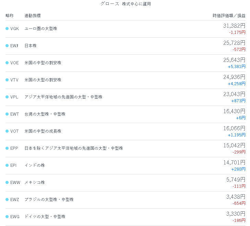Click the +4,258円 profit value
Image resolution: width=250 pixels, height=226 pixels.
point(237,84)
